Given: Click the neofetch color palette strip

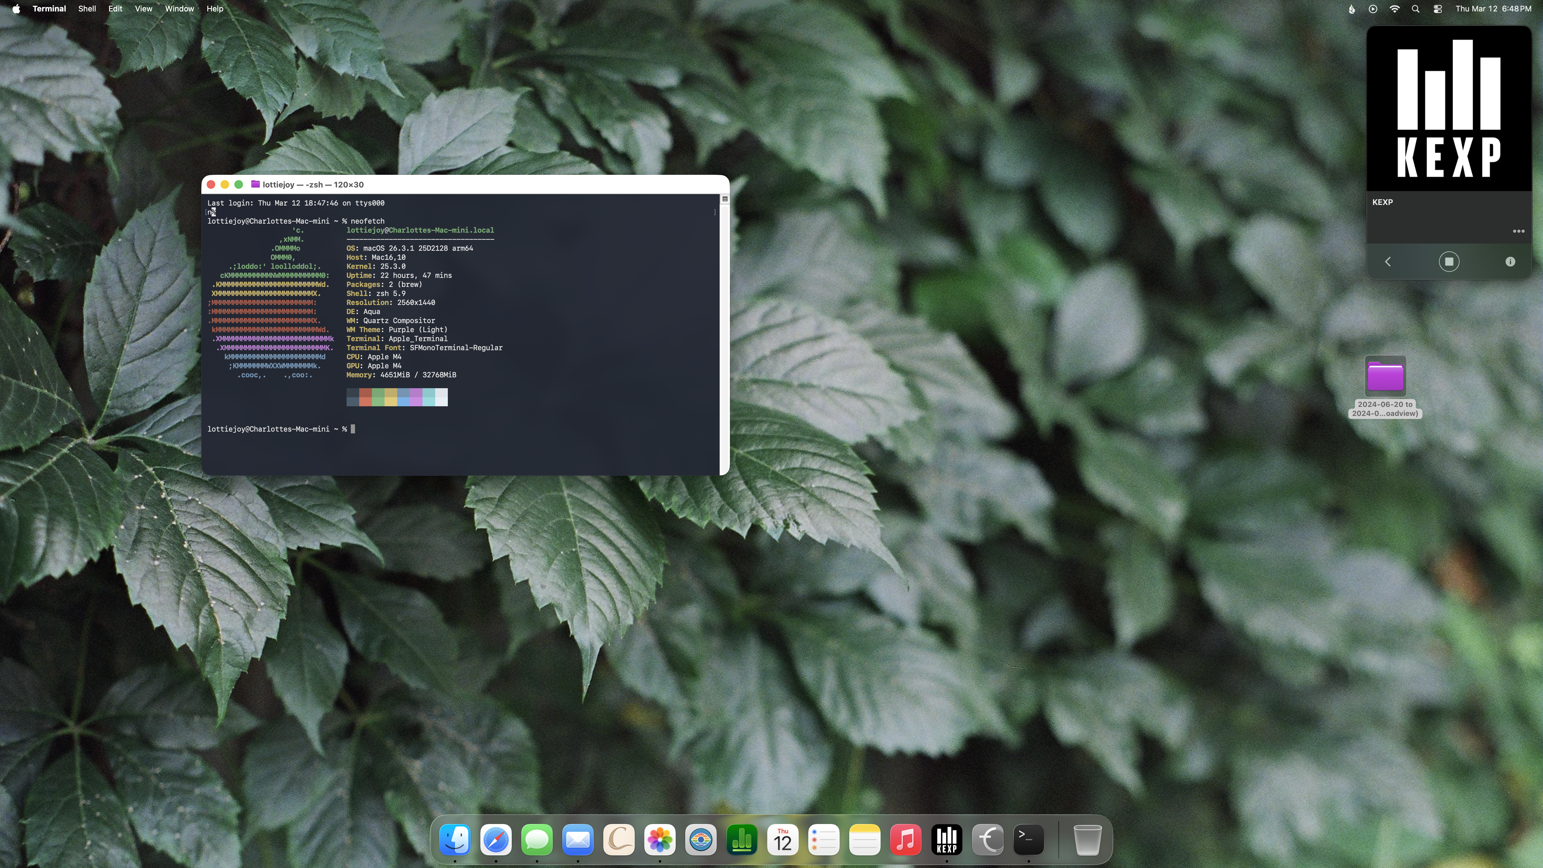Looking at the screenshot, I should pos(397,397).
